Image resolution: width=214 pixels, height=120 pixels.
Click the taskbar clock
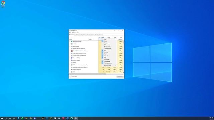pos(211,118)
